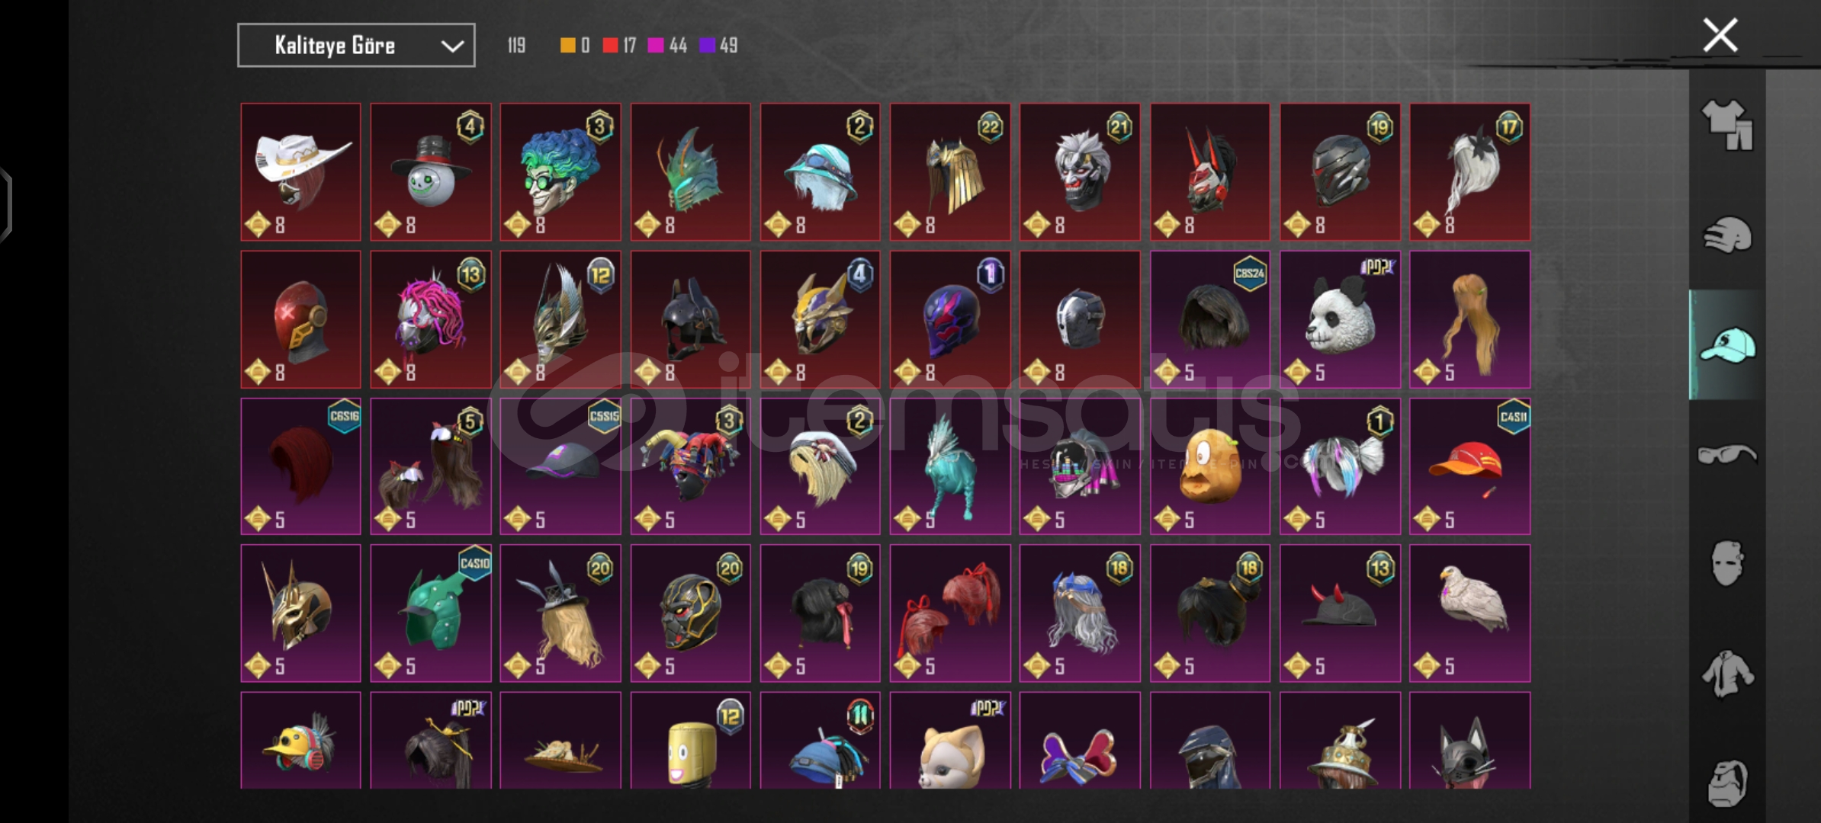Select the white eagle headwear item
The image size is (1821, 823).
[1469, 613]
